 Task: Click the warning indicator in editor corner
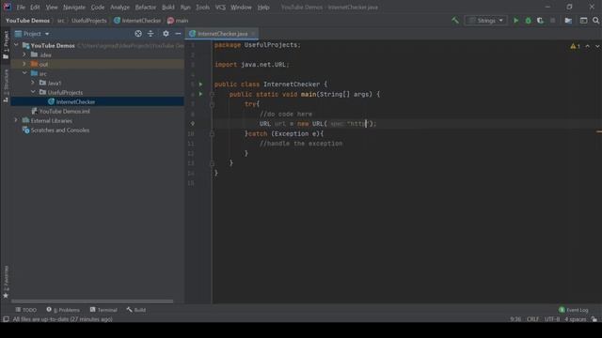tap(575, 46)
